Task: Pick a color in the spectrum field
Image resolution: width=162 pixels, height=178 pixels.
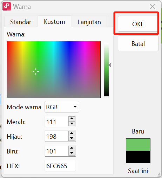Action: 54,69
